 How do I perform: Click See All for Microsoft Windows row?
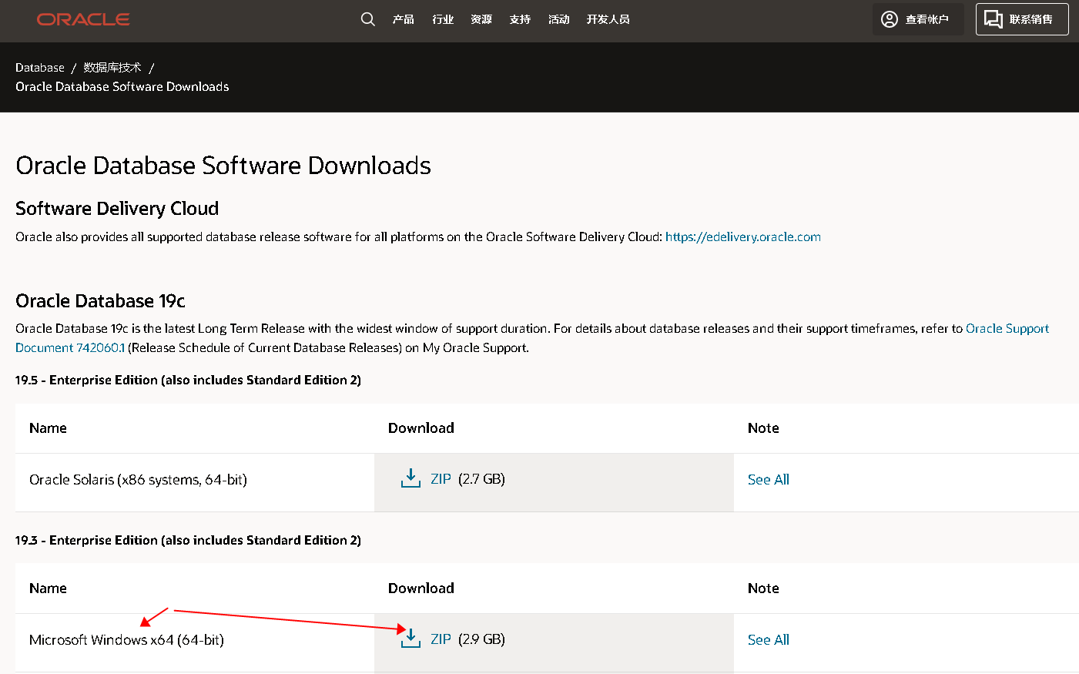click(768, 640)
